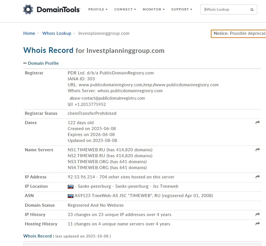Open the Profile dropdown menu
The height and width of the screenshot is (246, 266).
point(98,9)
